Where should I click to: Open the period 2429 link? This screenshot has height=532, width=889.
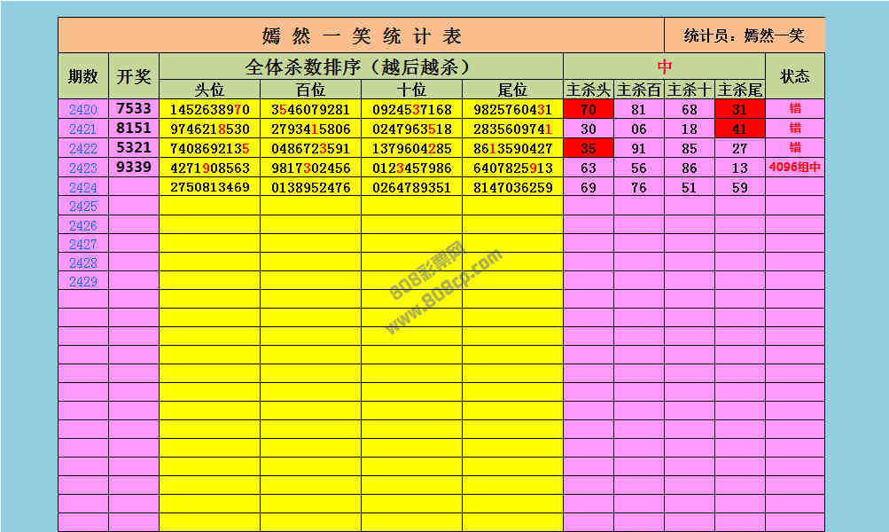[x=82, y=281]
